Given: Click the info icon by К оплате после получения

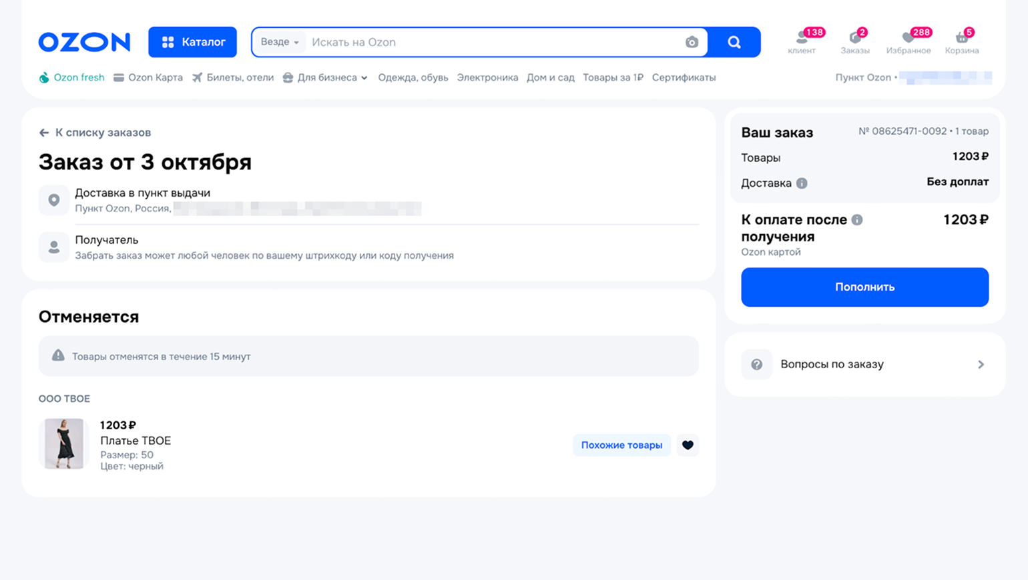Looking at the screenshot, I should (857, 219).
